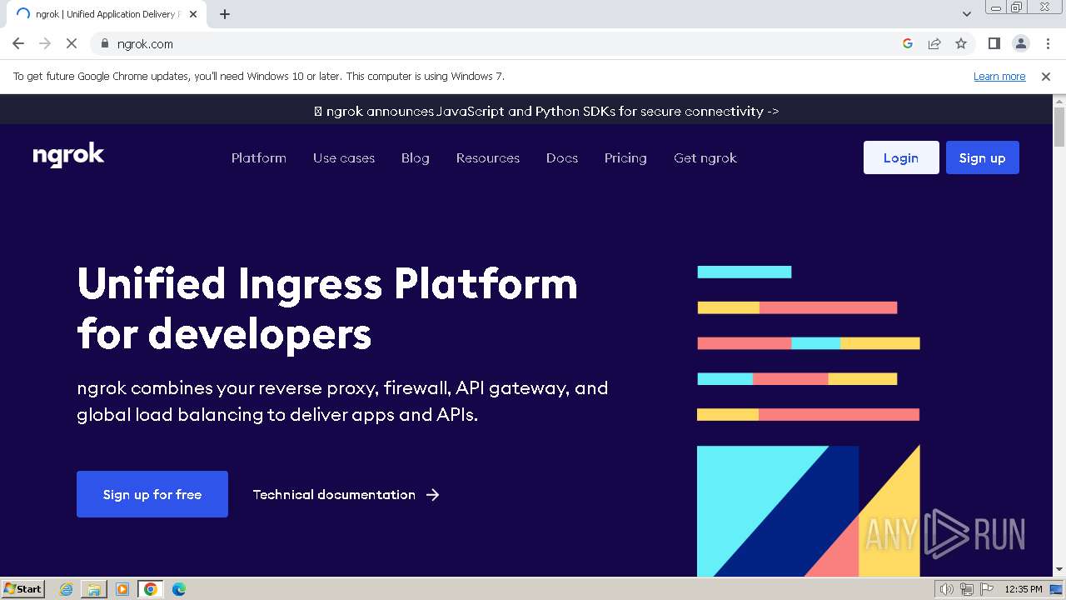Stop loading the page

(x=72, y=43)
